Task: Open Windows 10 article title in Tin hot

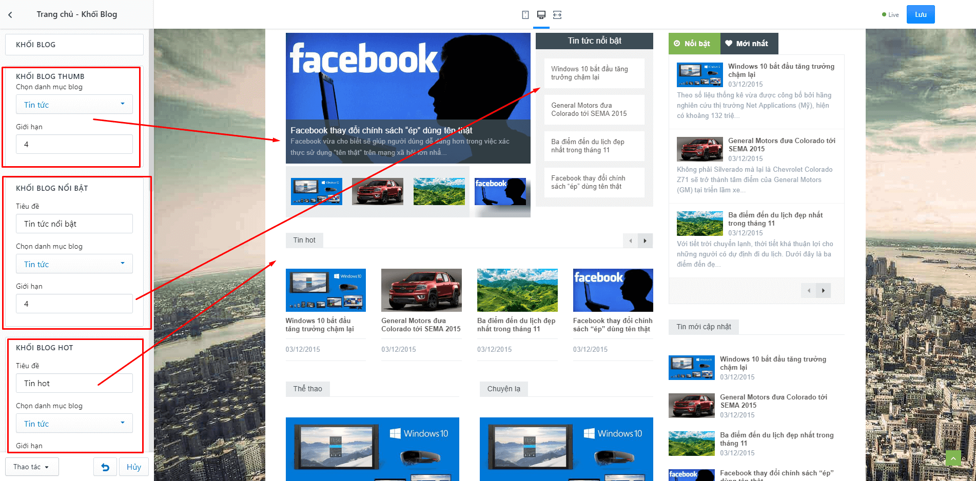Action: pyautogui.click(x=320, y=325)
